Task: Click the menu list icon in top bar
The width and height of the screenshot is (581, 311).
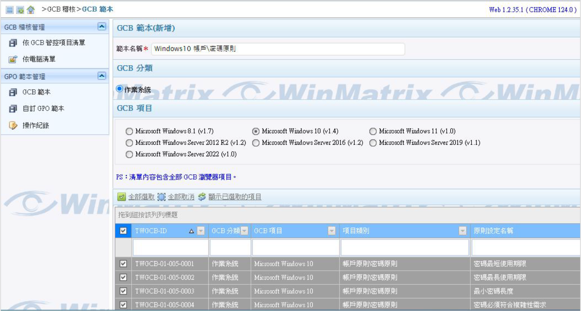Action: tap(9, 10)
